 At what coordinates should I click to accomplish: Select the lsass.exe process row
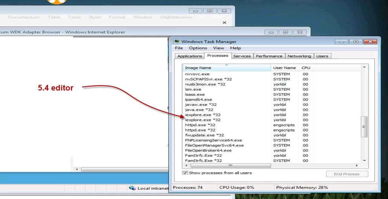(x=272, y=95)
